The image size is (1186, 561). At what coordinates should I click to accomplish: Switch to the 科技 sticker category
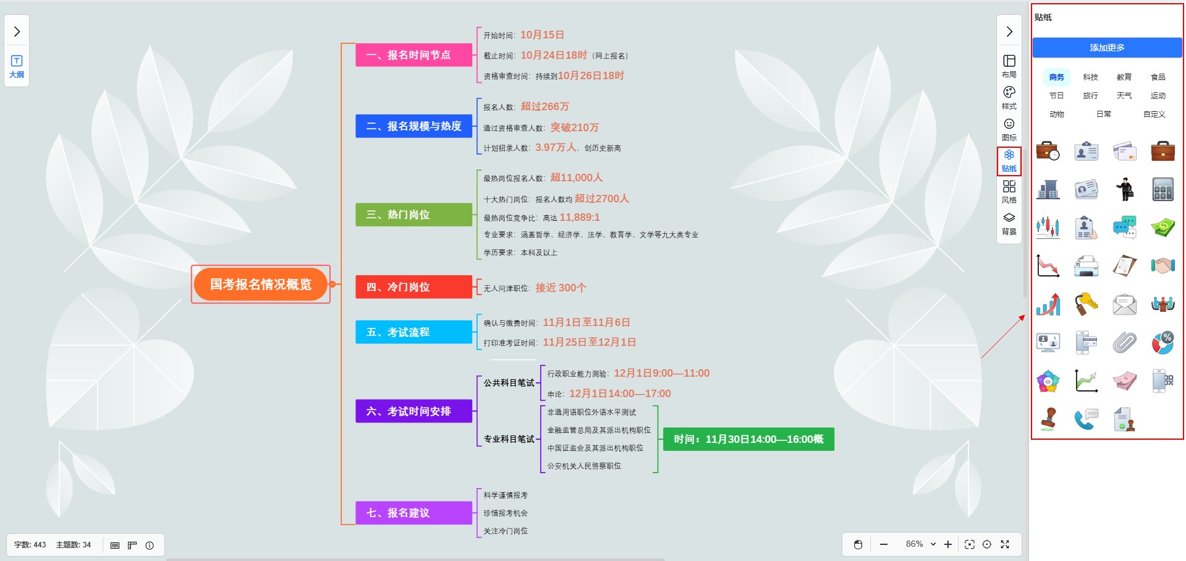1090,77
